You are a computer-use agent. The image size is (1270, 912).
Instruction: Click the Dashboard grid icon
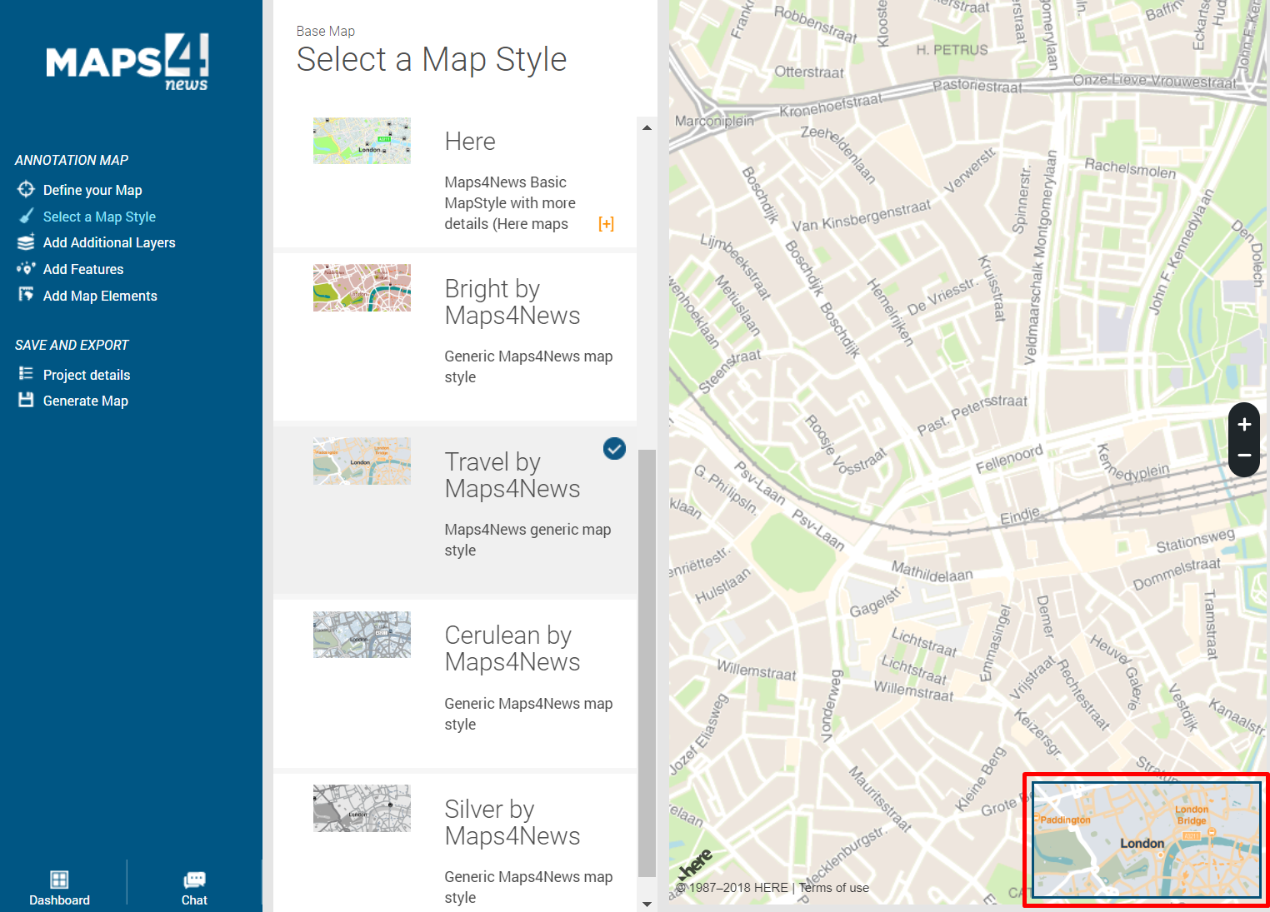coord(59,880)
